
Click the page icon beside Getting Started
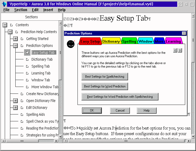point(22,39)
